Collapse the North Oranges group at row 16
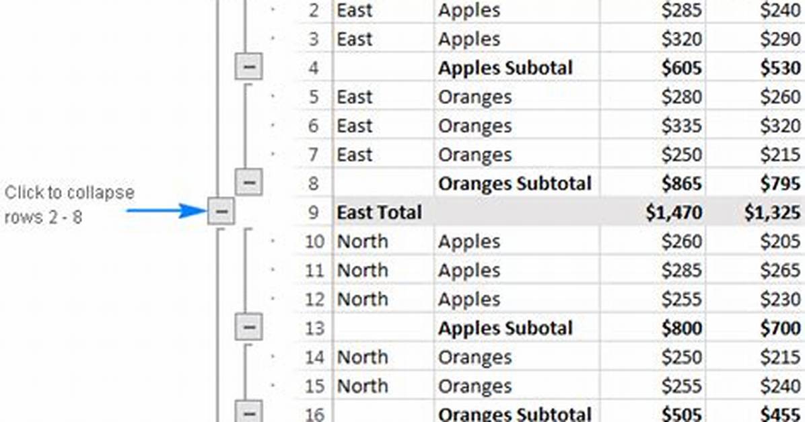The height and width of the screenshot is (422, 805). point(249,411)
